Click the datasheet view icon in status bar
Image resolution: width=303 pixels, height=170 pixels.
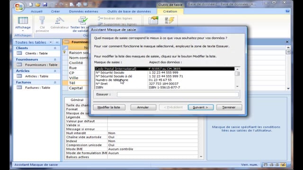(266, 165)
